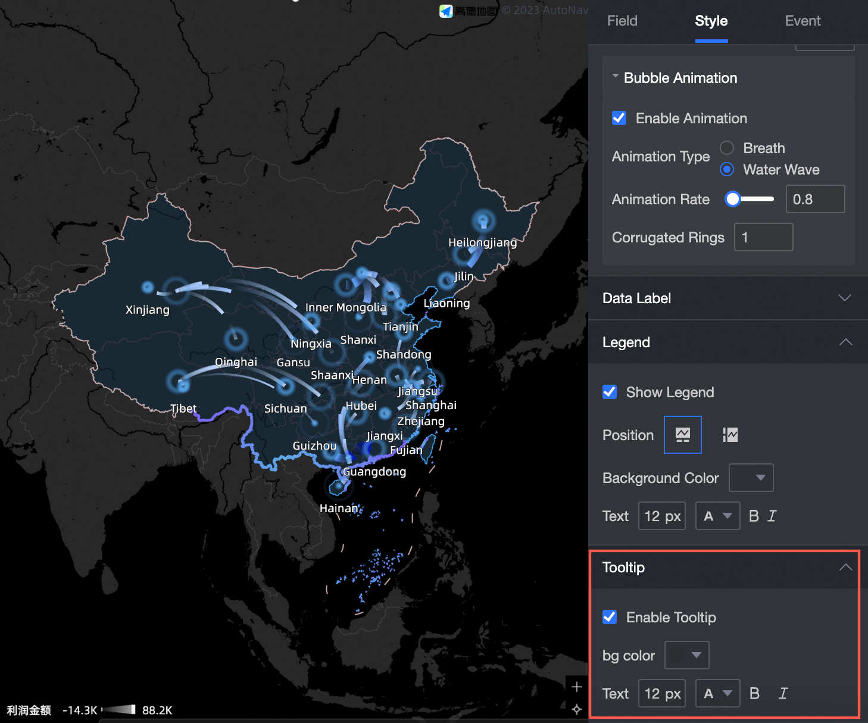The image size is (868, 723).
Task: Disable the Enable Tooltip checkbox
Action: (x=609, y=617)
